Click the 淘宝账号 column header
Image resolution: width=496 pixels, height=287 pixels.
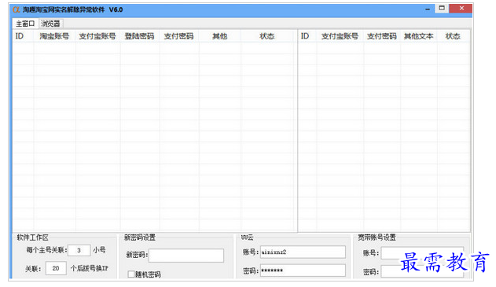click(54, 36)
